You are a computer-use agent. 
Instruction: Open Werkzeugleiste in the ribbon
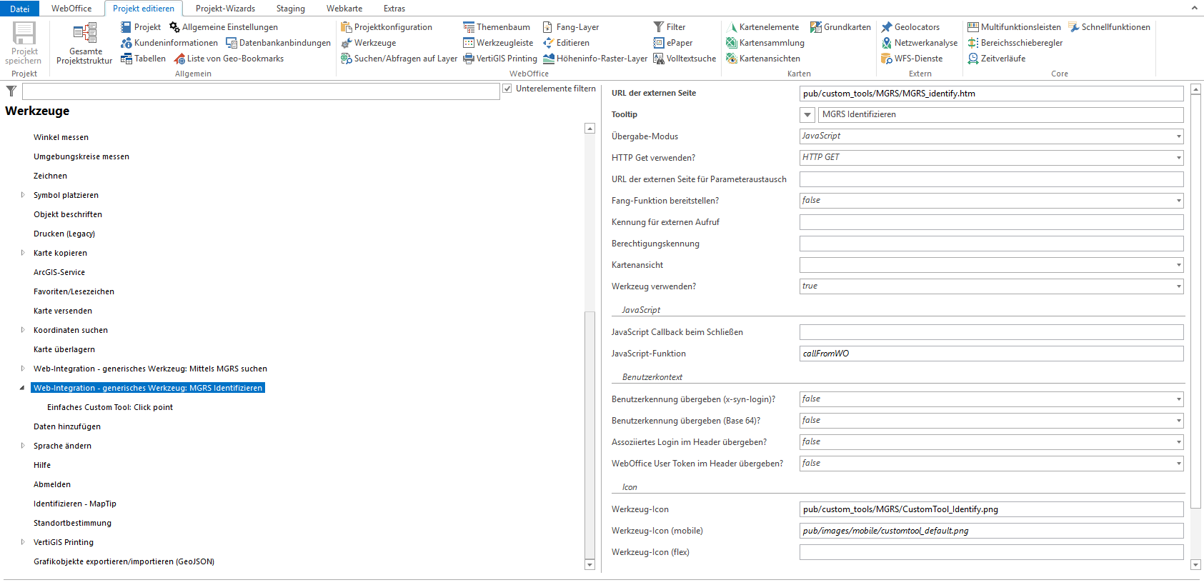(x=498, y=43)
